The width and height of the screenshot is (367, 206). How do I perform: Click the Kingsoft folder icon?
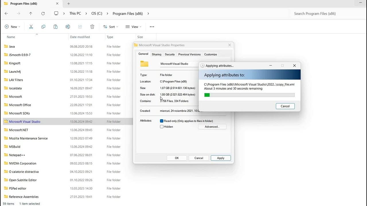point(6,63)
